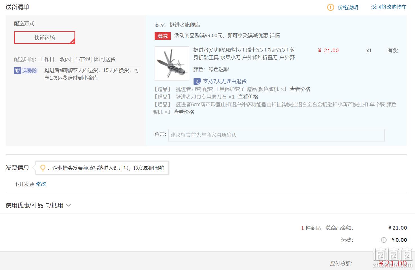Click the 7-day return badge icon
Image resolution: width=415 pixels, height=270 pixels.
point(197,81)
